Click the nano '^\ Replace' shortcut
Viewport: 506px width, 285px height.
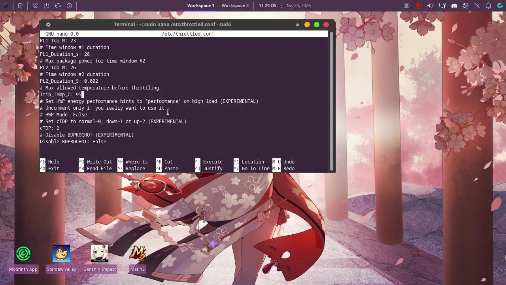click(x=131, y=169)
